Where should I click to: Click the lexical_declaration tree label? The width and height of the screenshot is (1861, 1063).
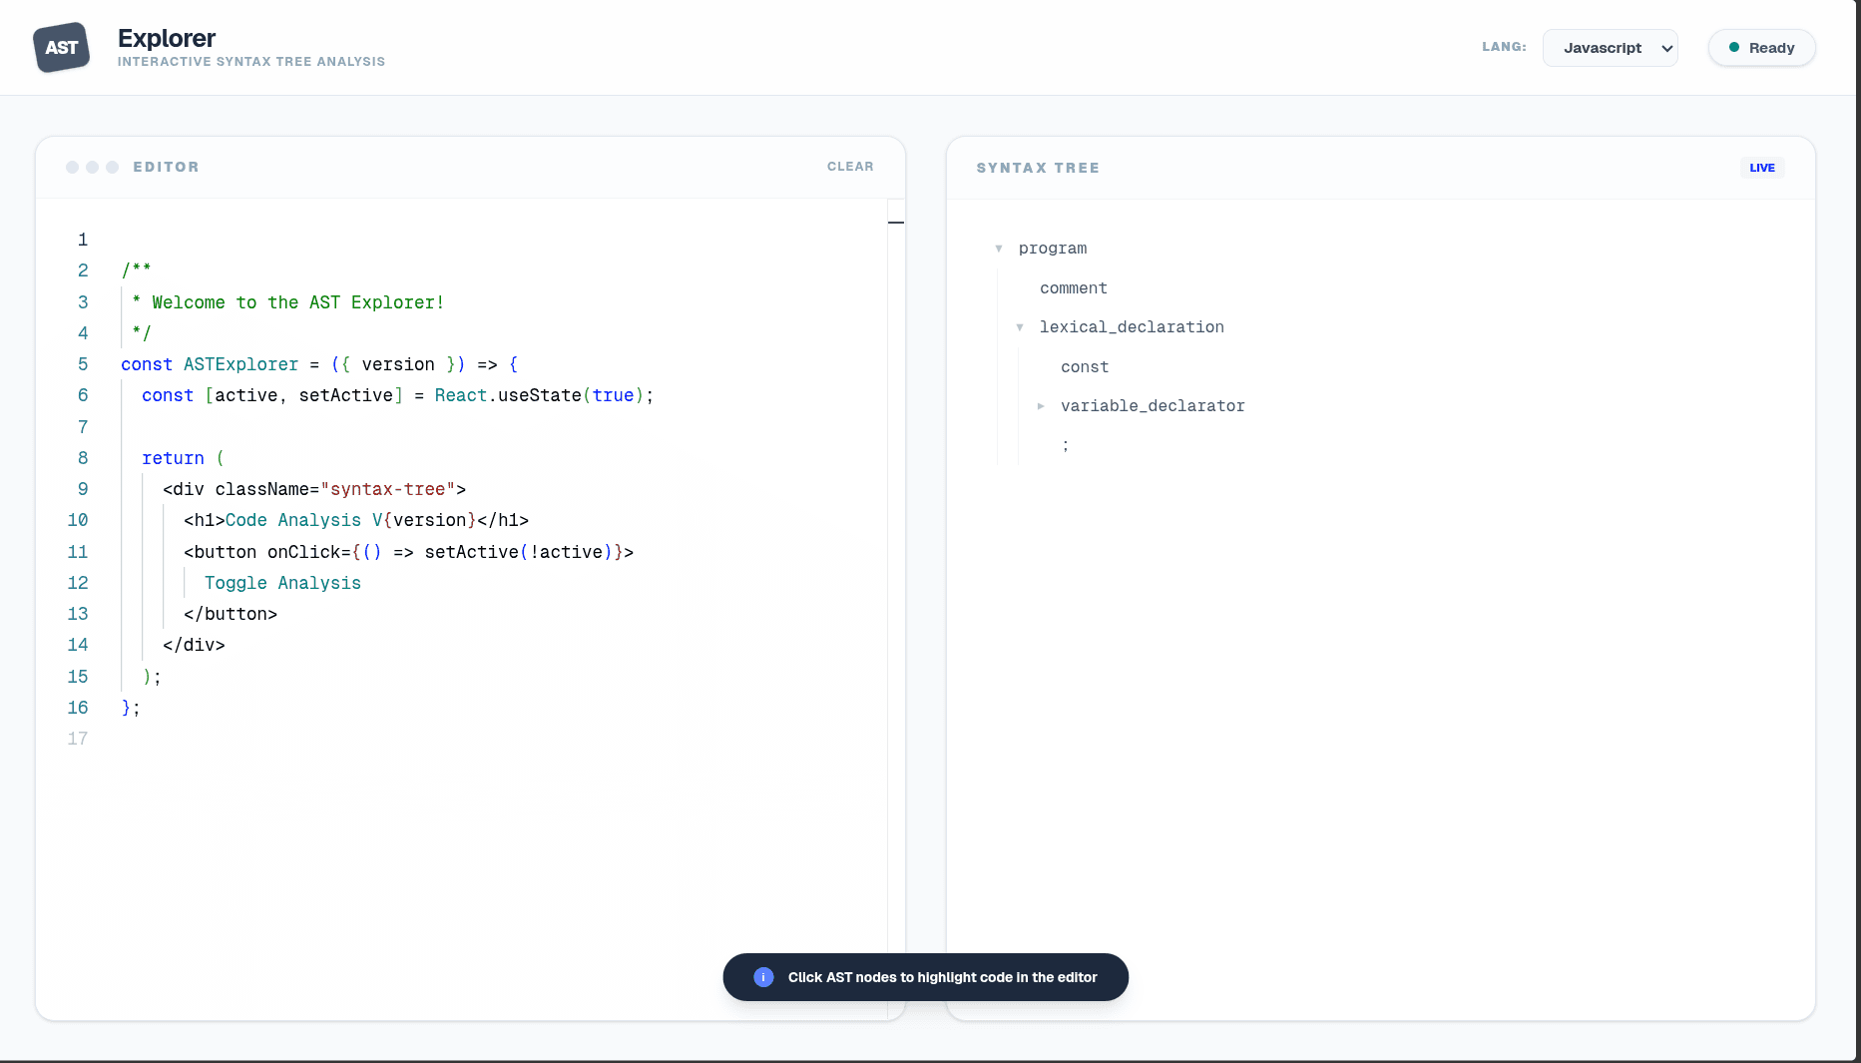click(1131, 327)
